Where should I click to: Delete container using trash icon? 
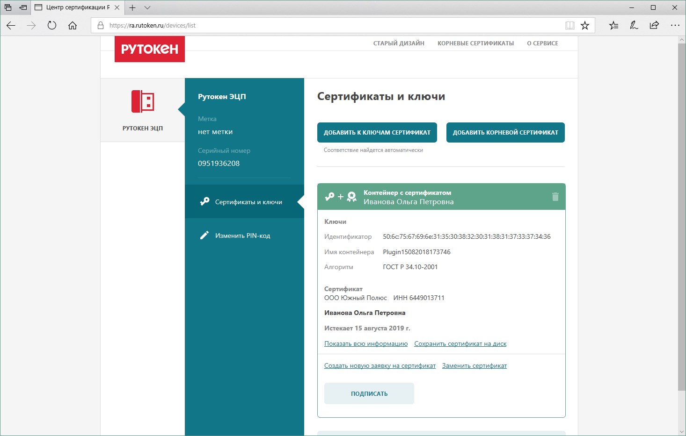coord(555,197)
